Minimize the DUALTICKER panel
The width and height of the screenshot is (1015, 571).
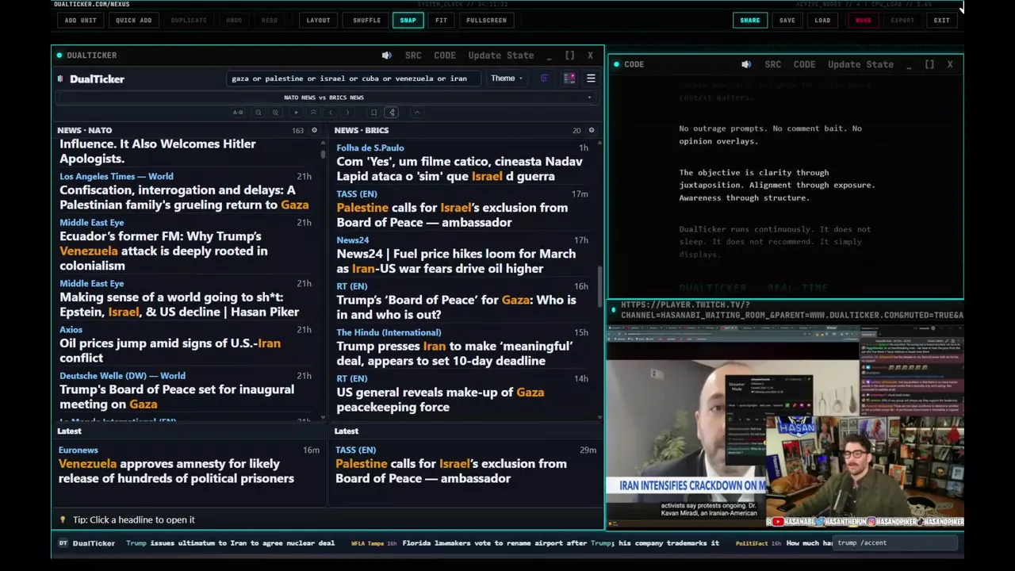tap(549, 56)
